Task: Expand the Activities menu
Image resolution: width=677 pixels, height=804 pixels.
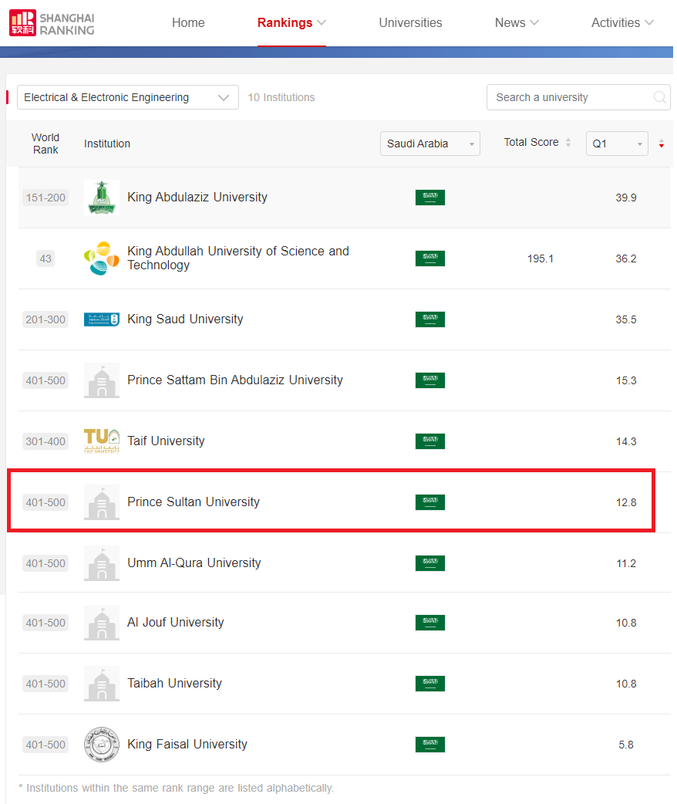Action: 622,23
